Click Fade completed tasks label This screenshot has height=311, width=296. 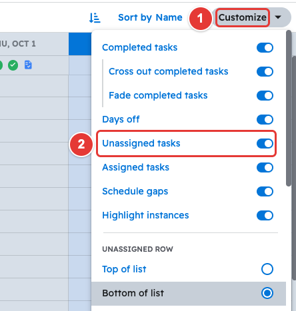point(158,95)
